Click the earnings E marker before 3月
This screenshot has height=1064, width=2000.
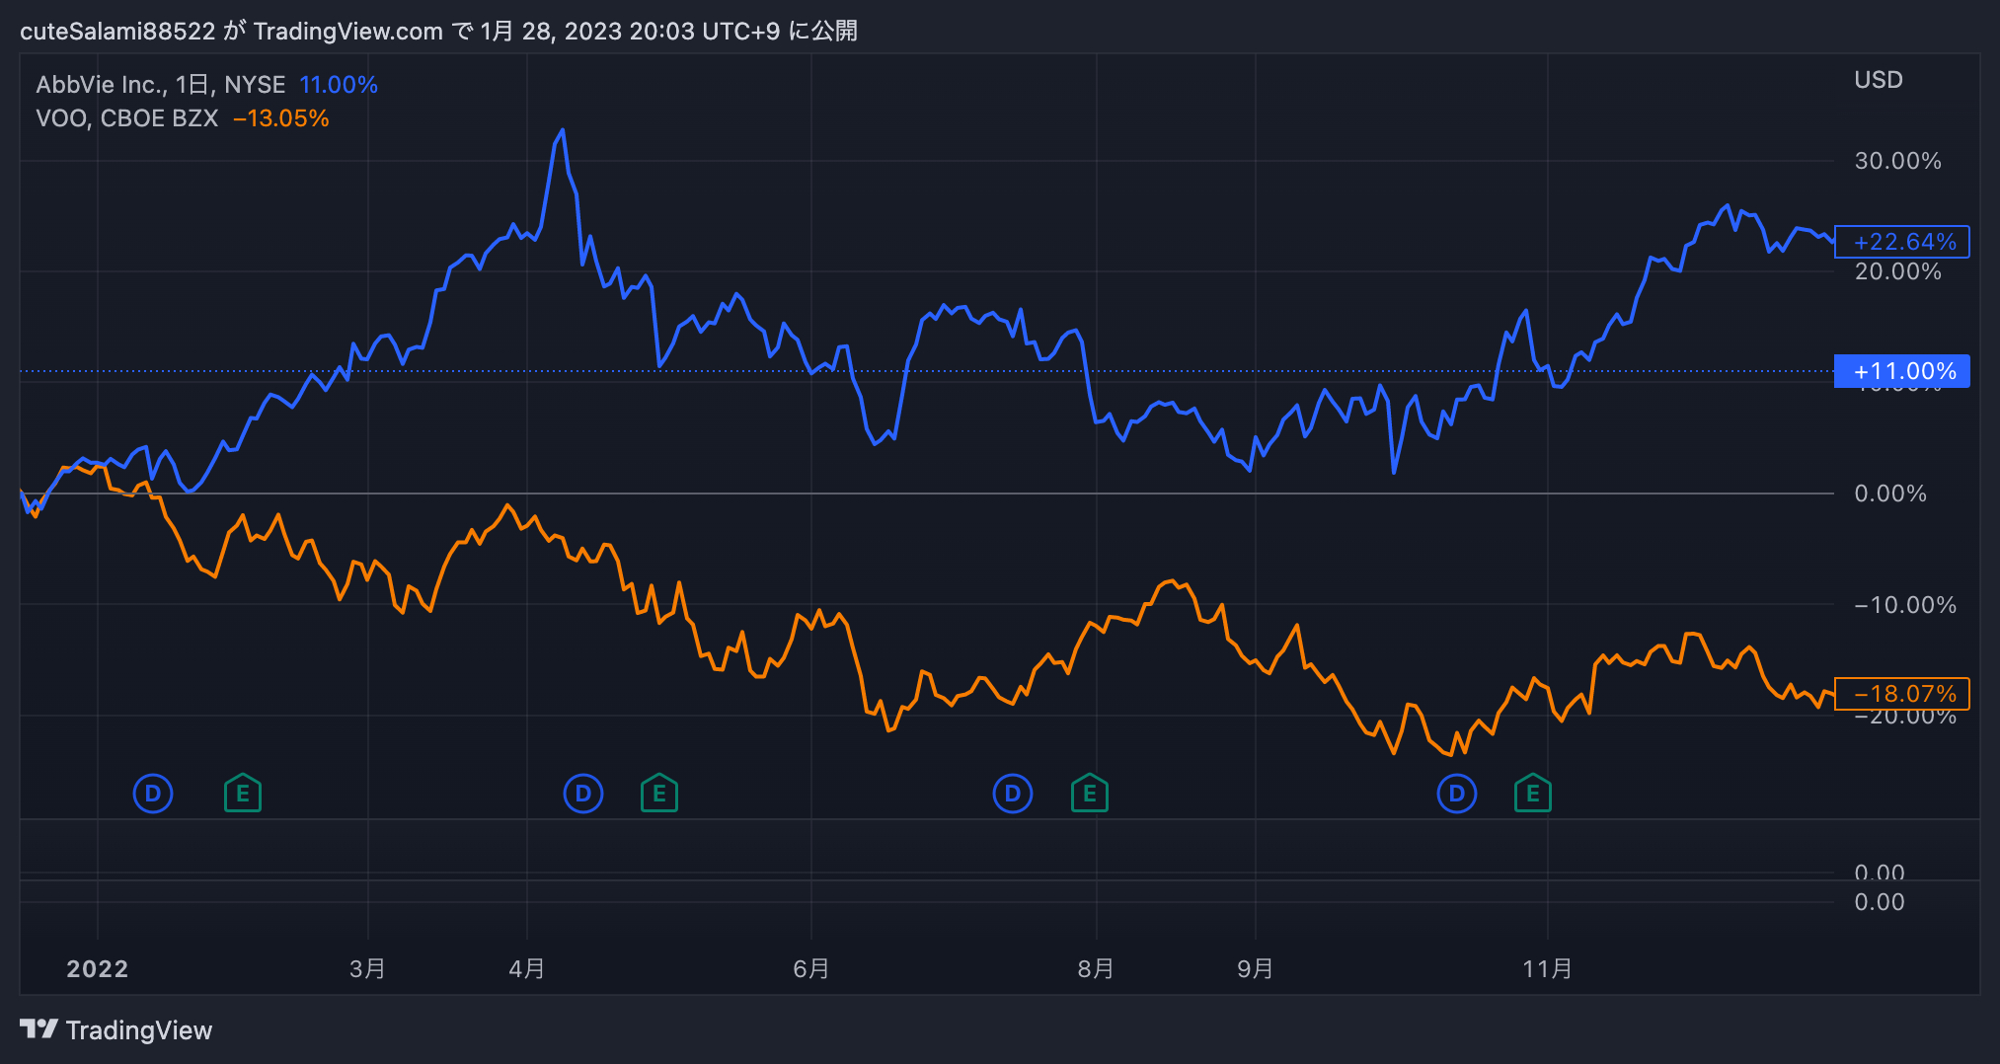point(243,794)
